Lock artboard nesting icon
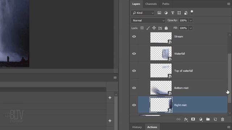 click(x=160, y=28)
